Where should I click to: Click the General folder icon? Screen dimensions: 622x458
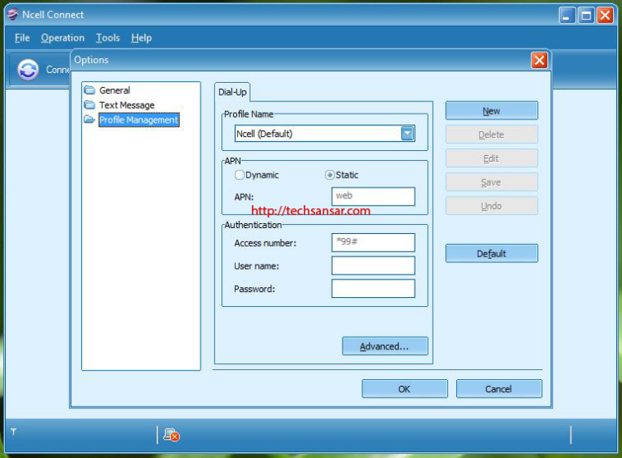point(90,90)
